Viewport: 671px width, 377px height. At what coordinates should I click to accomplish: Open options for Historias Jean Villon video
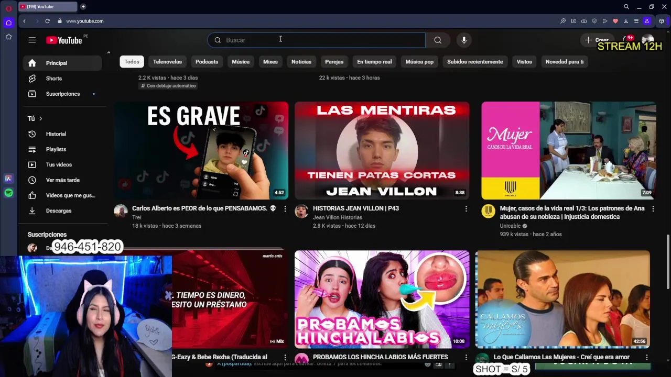coord(466,208)
